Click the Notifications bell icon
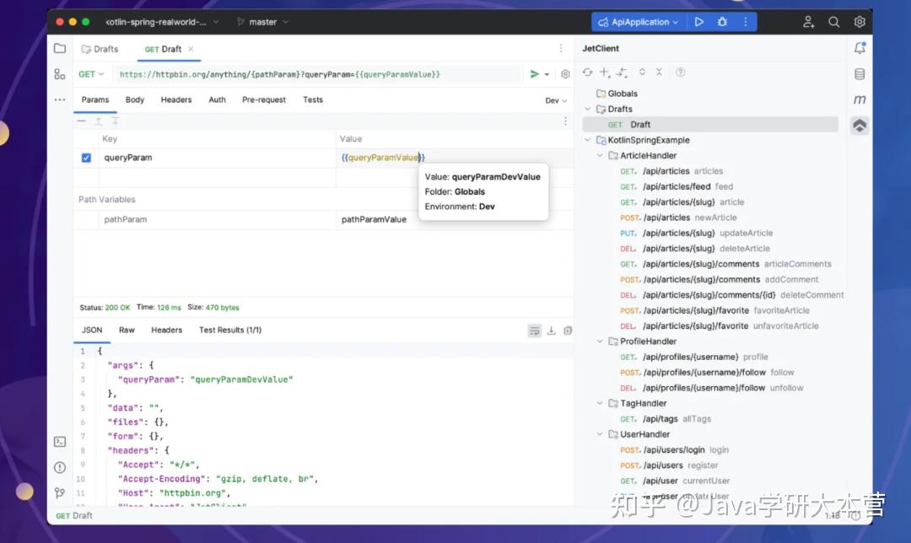Image resolution: width=911 pixels, height=543 pixels. 860,48
